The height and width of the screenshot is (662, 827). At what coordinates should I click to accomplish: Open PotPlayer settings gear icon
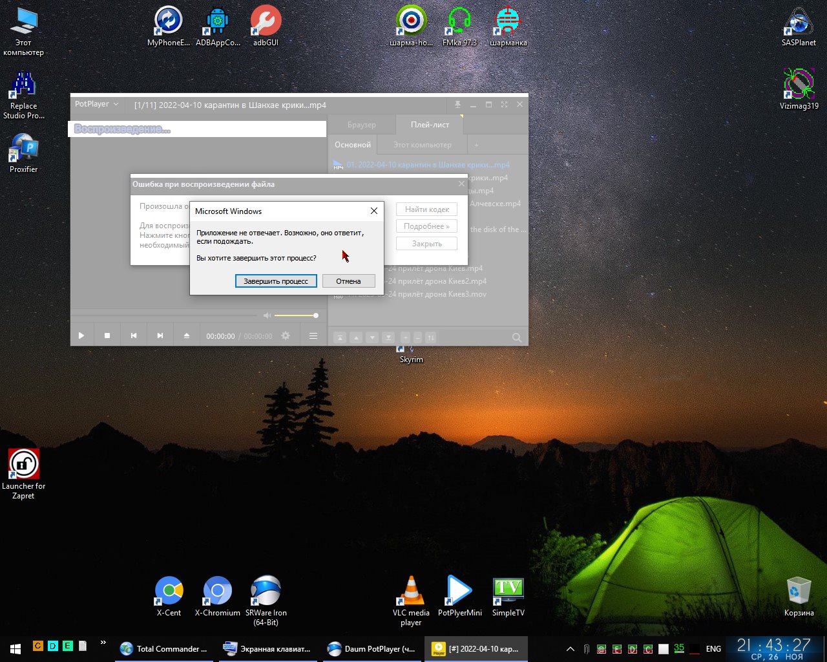coord(286,336)
